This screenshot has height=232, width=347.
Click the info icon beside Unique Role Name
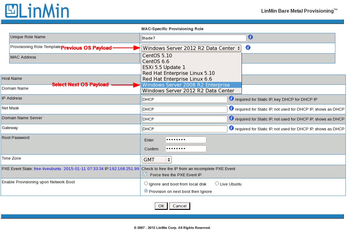tap(250, 37)
